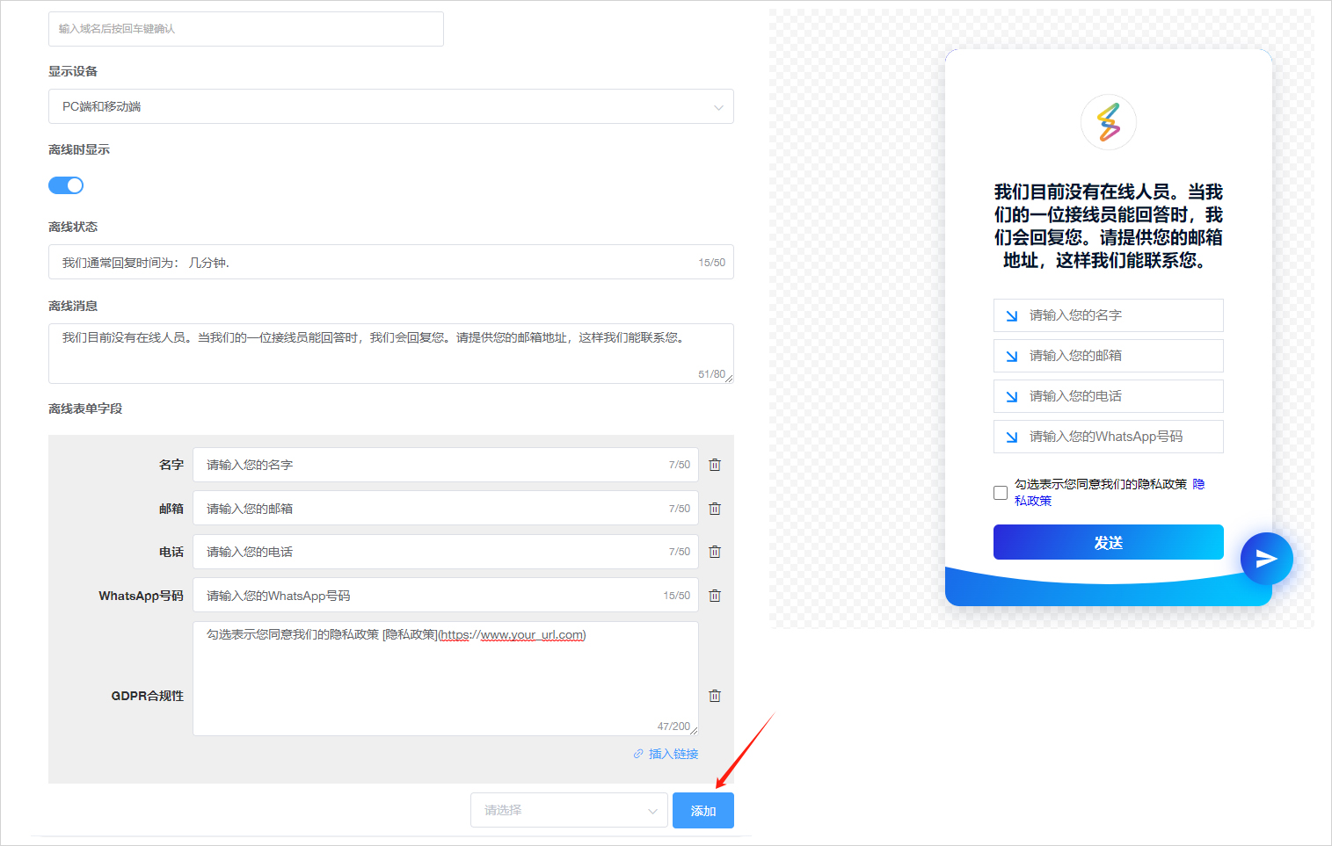The image size is (1332, 846).
Task: Click the offline message heading in preview
Action: coord(1109,226)
